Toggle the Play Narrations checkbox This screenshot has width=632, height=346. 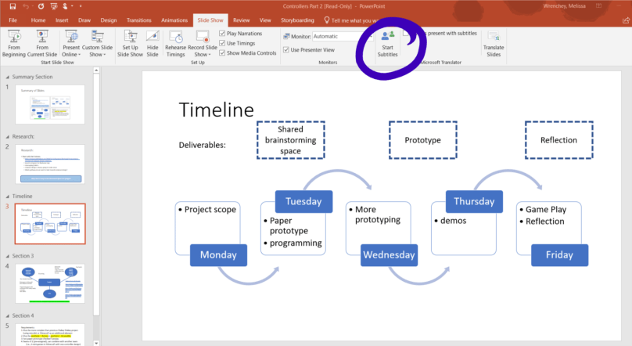[222, 34]
